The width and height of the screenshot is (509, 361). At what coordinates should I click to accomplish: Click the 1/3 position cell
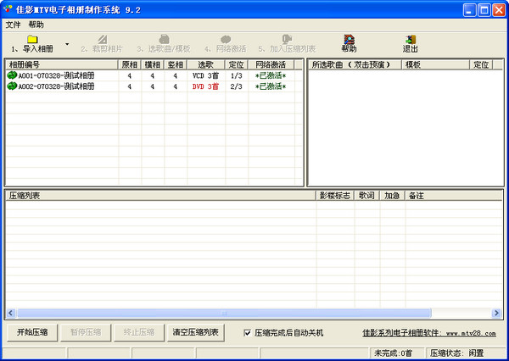tap(237, 76)
